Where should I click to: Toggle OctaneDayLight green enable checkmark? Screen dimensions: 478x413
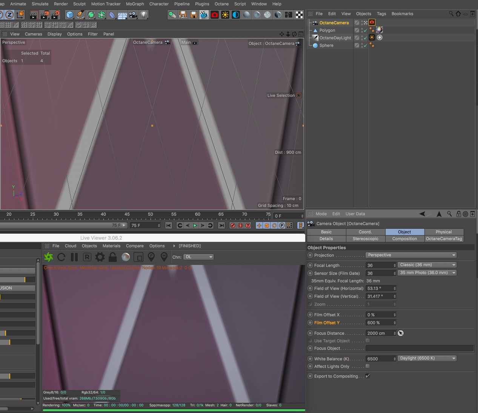[x=365, y=38]
